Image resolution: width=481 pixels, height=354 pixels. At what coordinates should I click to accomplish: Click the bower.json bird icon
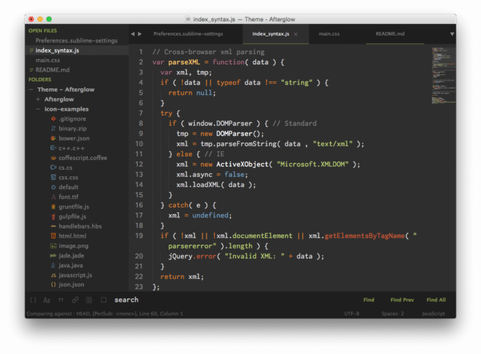point(53,139)
